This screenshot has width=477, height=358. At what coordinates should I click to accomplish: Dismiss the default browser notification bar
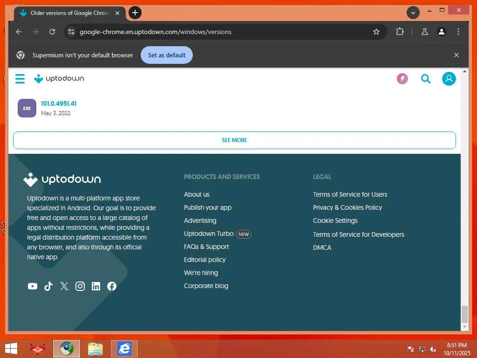[x=457, y=55]
